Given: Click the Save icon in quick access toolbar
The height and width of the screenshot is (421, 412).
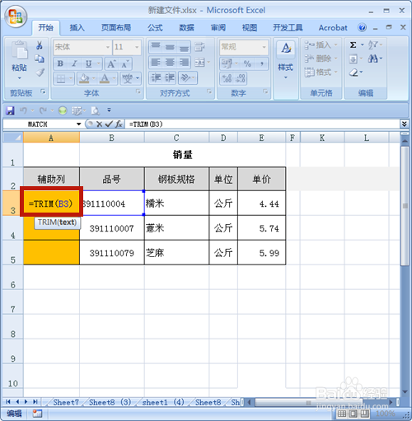Looking at the screenshot, I should pos(10,110).
